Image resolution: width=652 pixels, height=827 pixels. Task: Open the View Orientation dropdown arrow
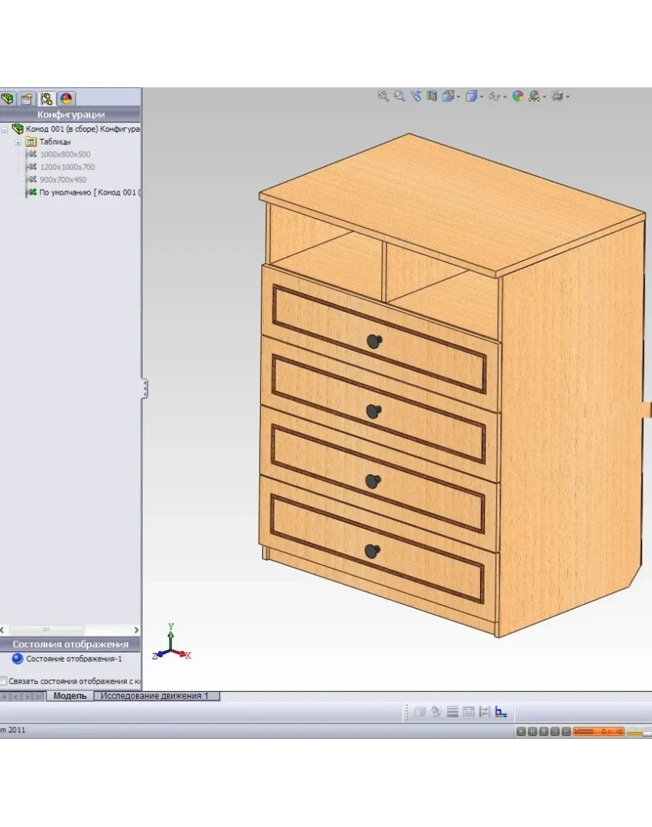pos(459,97)
